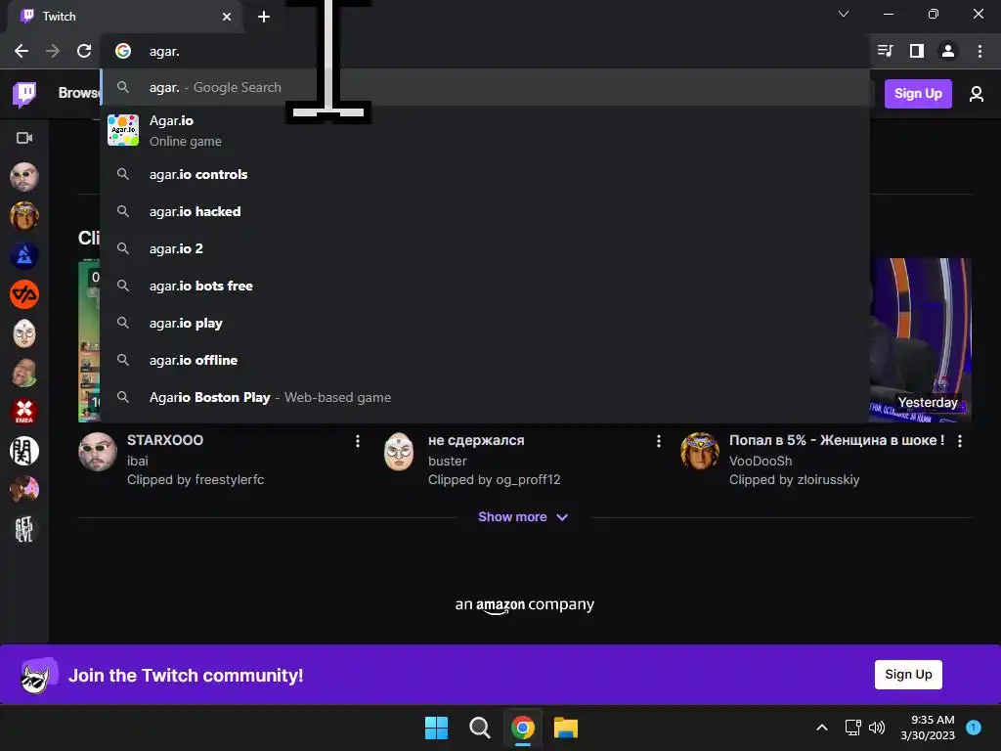Click the followed channels camera icon in sidebar
The height and width of the screenshot is (751, 1001).
[24, 138]
